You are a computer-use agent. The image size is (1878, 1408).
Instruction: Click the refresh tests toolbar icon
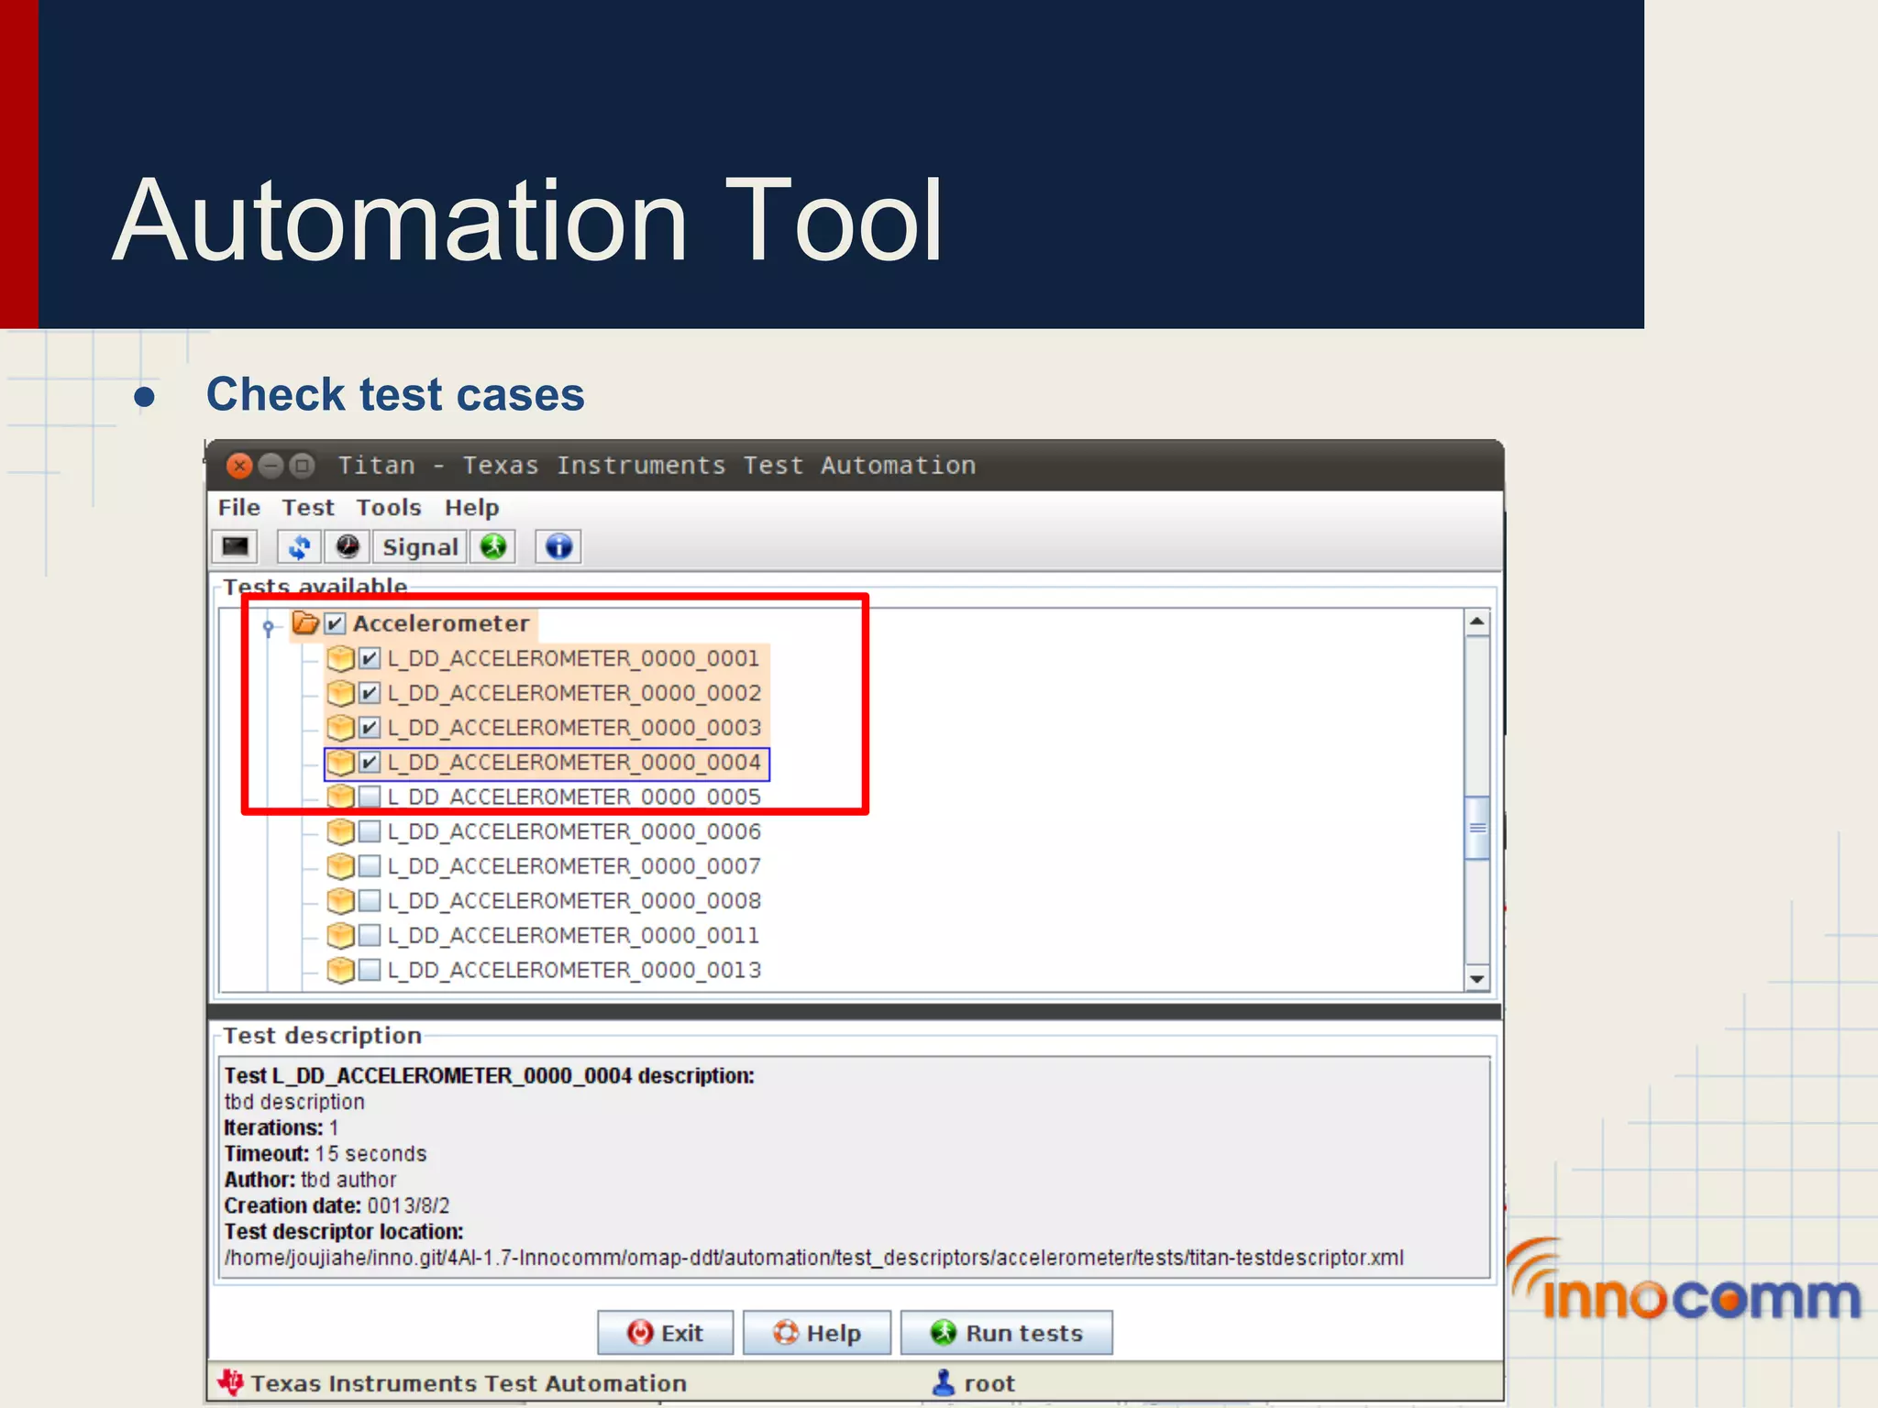pos(299,546)
